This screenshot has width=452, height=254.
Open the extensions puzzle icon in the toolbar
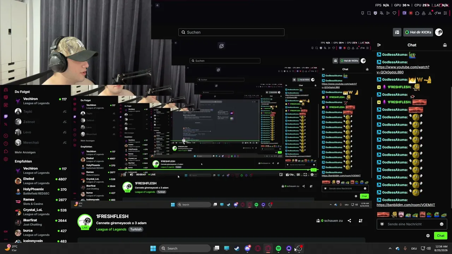[417, 13]
